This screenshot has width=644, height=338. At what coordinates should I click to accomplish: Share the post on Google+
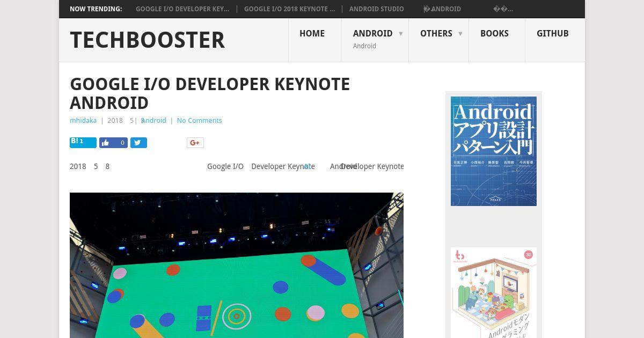(195, 143)
